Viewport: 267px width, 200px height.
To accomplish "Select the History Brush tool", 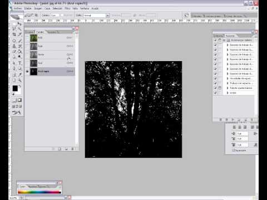I will point(19,46).
